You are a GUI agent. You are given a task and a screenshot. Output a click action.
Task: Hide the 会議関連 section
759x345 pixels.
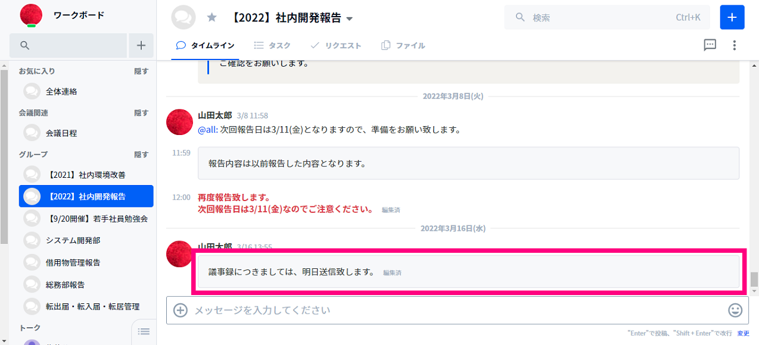pos(141,113)
